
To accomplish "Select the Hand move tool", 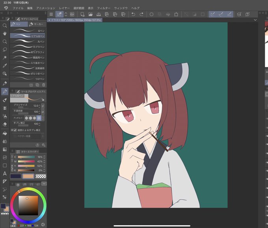I will [x=5, y=34].
